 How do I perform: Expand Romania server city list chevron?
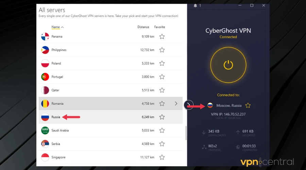176,103
